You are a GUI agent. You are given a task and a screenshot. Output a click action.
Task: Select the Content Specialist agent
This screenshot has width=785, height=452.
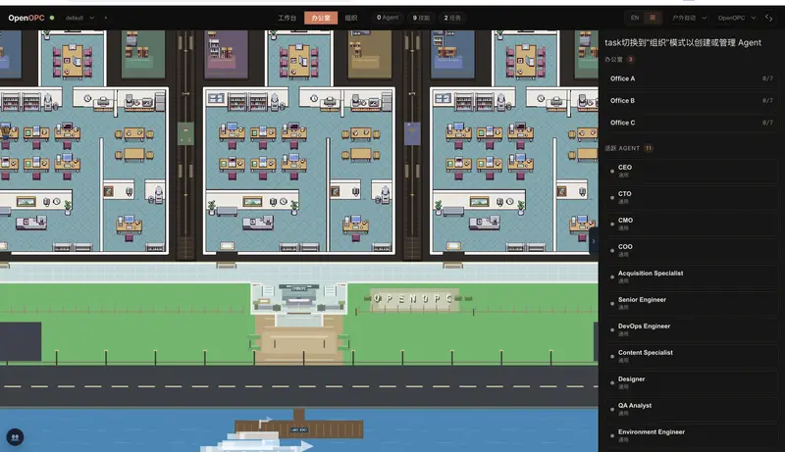pyautogui.click(x=691, y=356)
